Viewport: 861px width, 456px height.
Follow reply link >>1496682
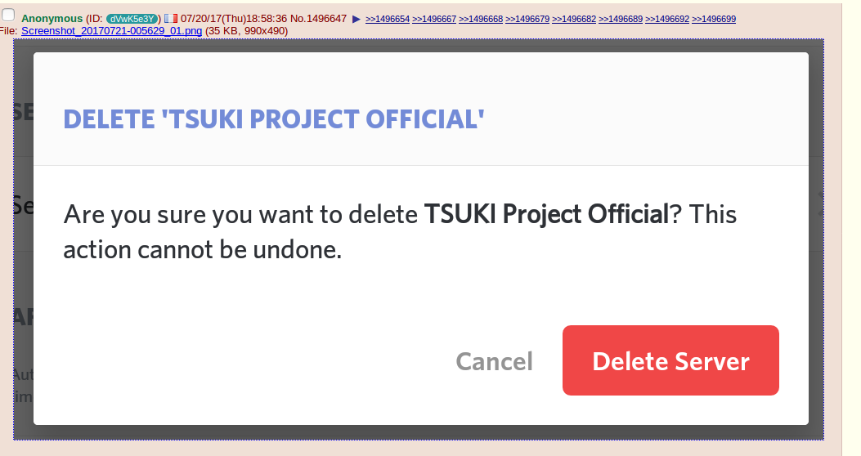point(574,19)
